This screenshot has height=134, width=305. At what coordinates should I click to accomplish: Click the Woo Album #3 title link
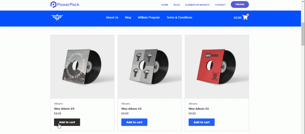point(131,109)
